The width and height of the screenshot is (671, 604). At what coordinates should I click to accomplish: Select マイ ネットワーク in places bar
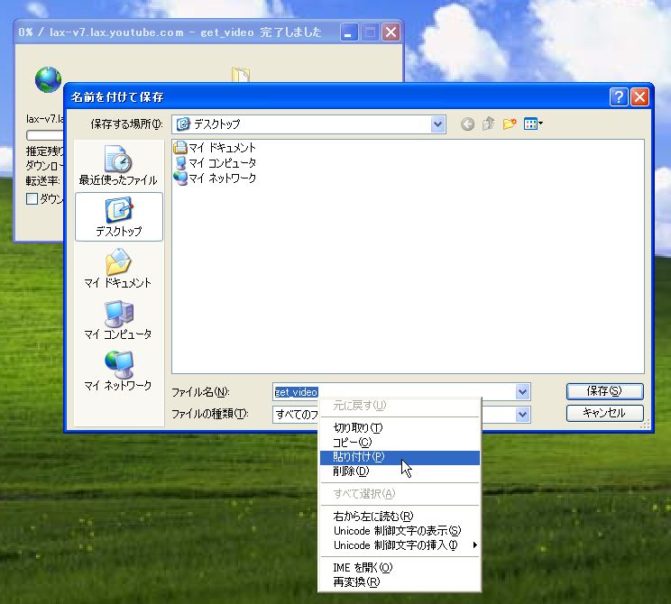117,371
